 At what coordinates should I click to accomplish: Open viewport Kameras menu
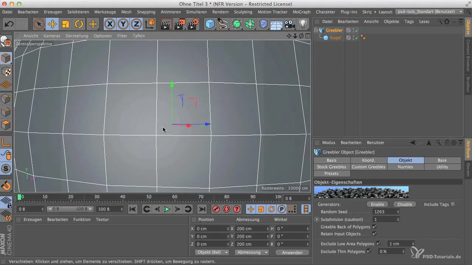coord(52,36)
